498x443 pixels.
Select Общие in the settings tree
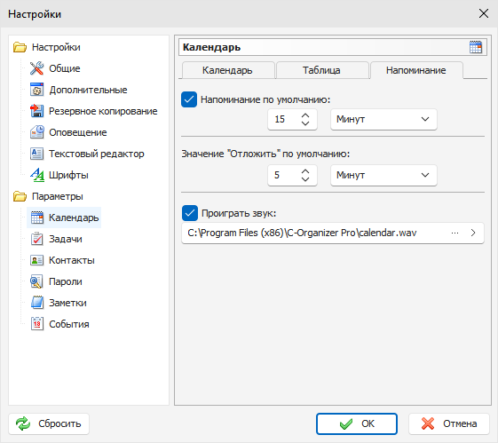65,68
